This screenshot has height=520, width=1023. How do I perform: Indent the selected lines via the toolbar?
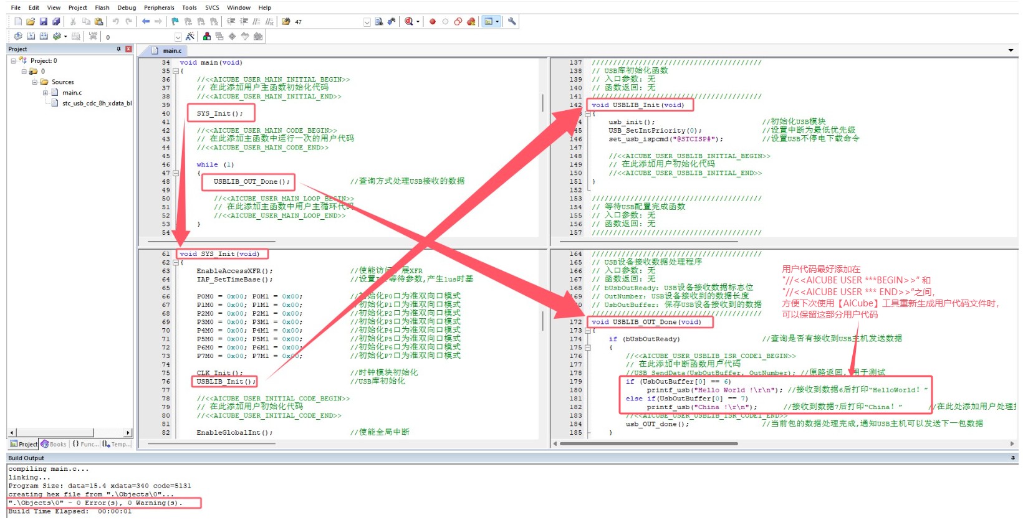tap(231, 21)
